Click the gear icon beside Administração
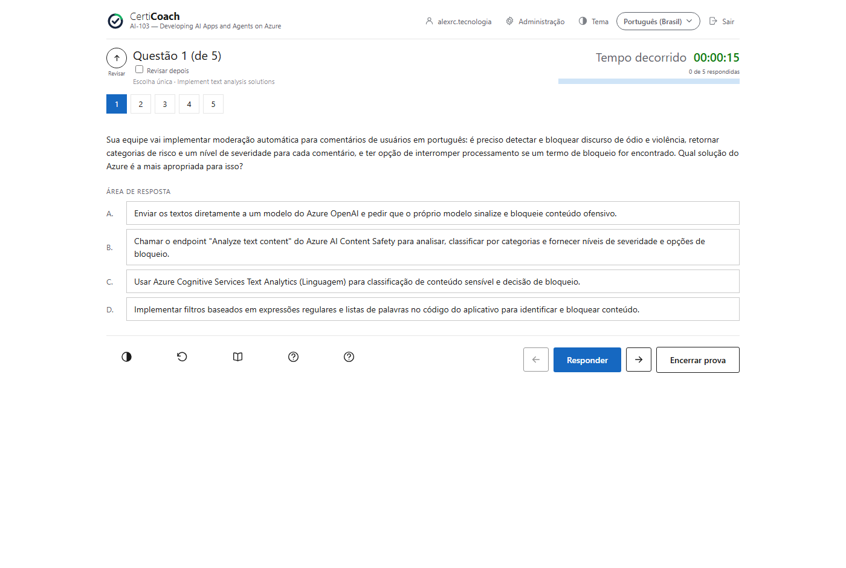 (x=510, y=21)
